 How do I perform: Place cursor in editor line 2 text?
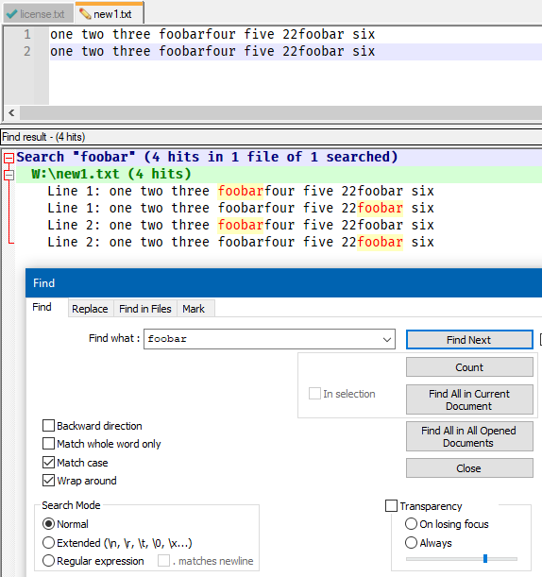(212, 52)
